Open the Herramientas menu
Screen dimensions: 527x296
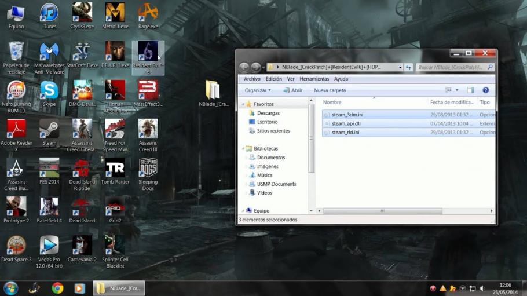(314, 79)
